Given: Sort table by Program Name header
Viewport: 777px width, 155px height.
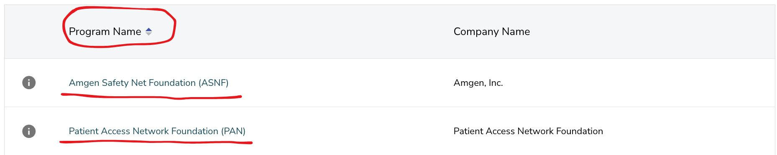Looking at the screenshot, I should coord(105,32).
